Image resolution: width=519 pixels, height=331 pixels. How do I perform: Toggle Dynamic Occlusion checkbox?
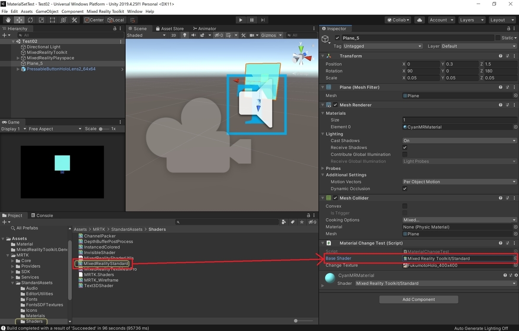pos(405,188)
